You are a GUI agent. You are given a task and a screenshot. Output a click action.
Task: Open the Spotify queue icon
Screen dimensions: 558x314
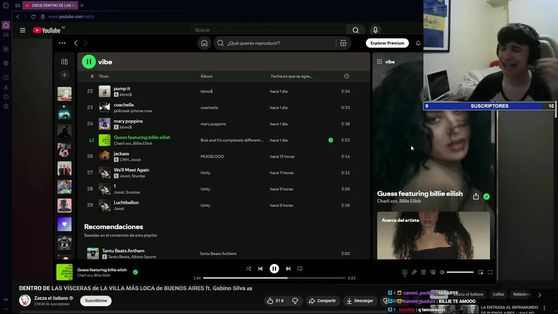tap(423, 272)
